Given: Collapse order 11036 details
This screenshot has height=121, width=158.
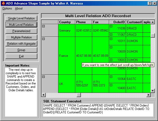Looking at the screenshot, I should coord(111,26).
